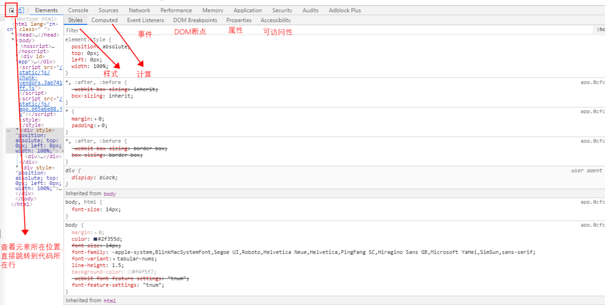Click the #2f355d color swatch
This screenshot has width=605, height=305.
click(95, 239)
